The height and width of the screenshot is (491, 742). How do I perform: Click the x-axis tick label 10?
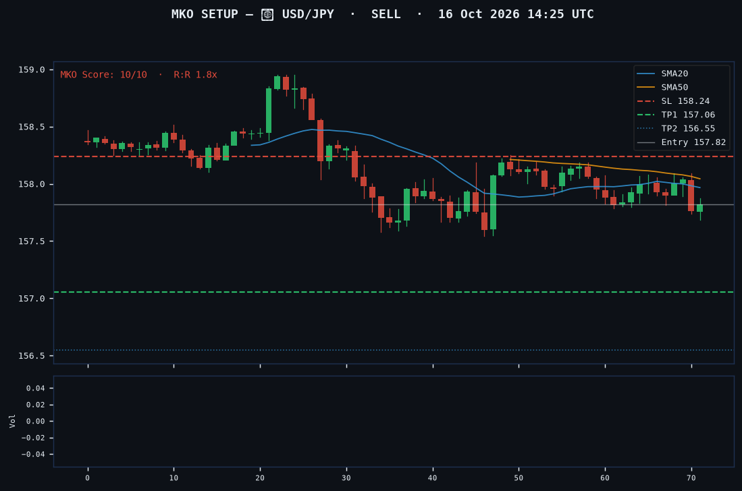pos(174,478)
